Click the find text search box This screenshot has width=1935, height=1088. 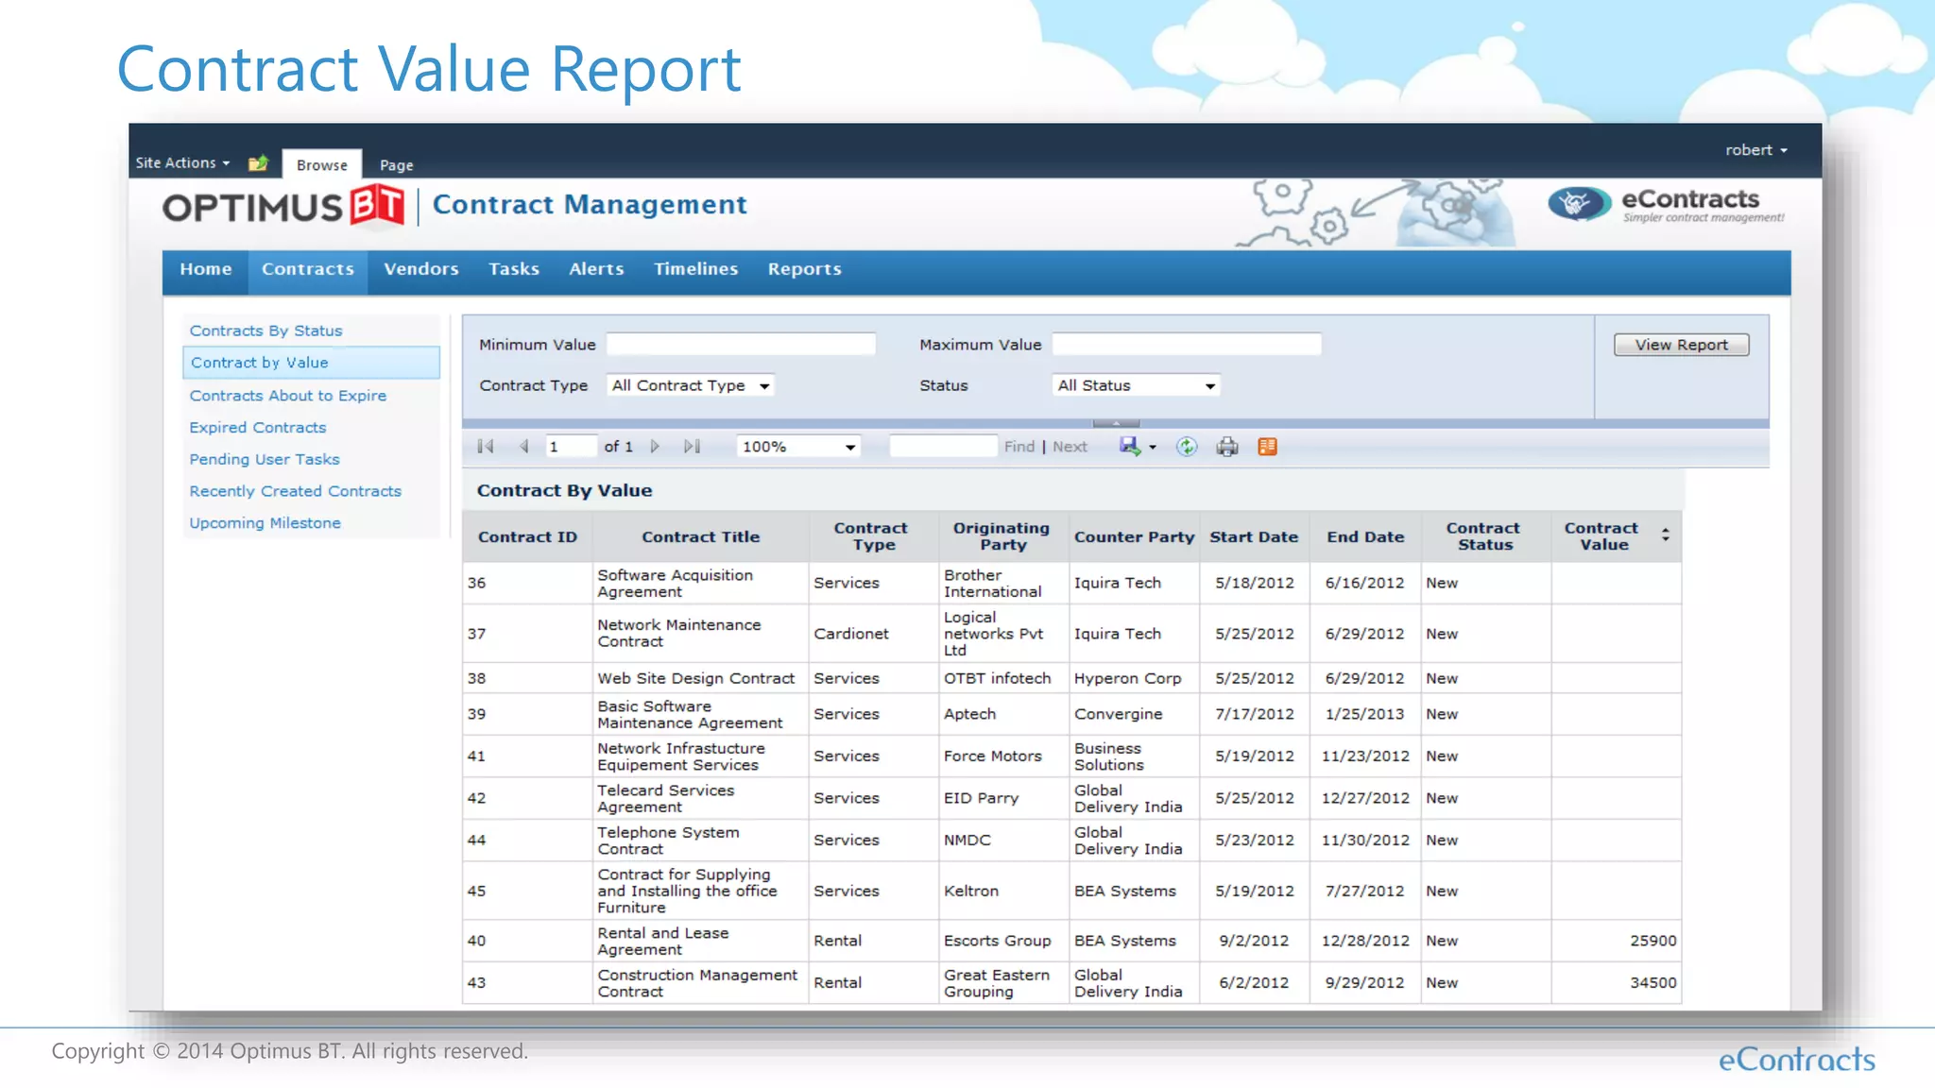pos(943,447)
